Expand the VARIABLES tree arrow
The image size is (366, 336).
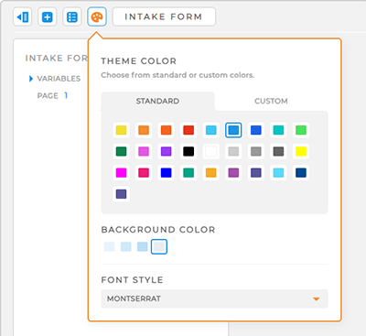pyautogui.click(x=31, y=79)
